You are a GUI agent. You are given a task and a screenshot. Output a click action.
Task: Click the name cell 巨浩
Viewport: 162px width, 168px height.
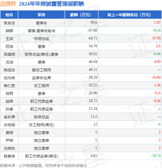(x=9, y=46)
